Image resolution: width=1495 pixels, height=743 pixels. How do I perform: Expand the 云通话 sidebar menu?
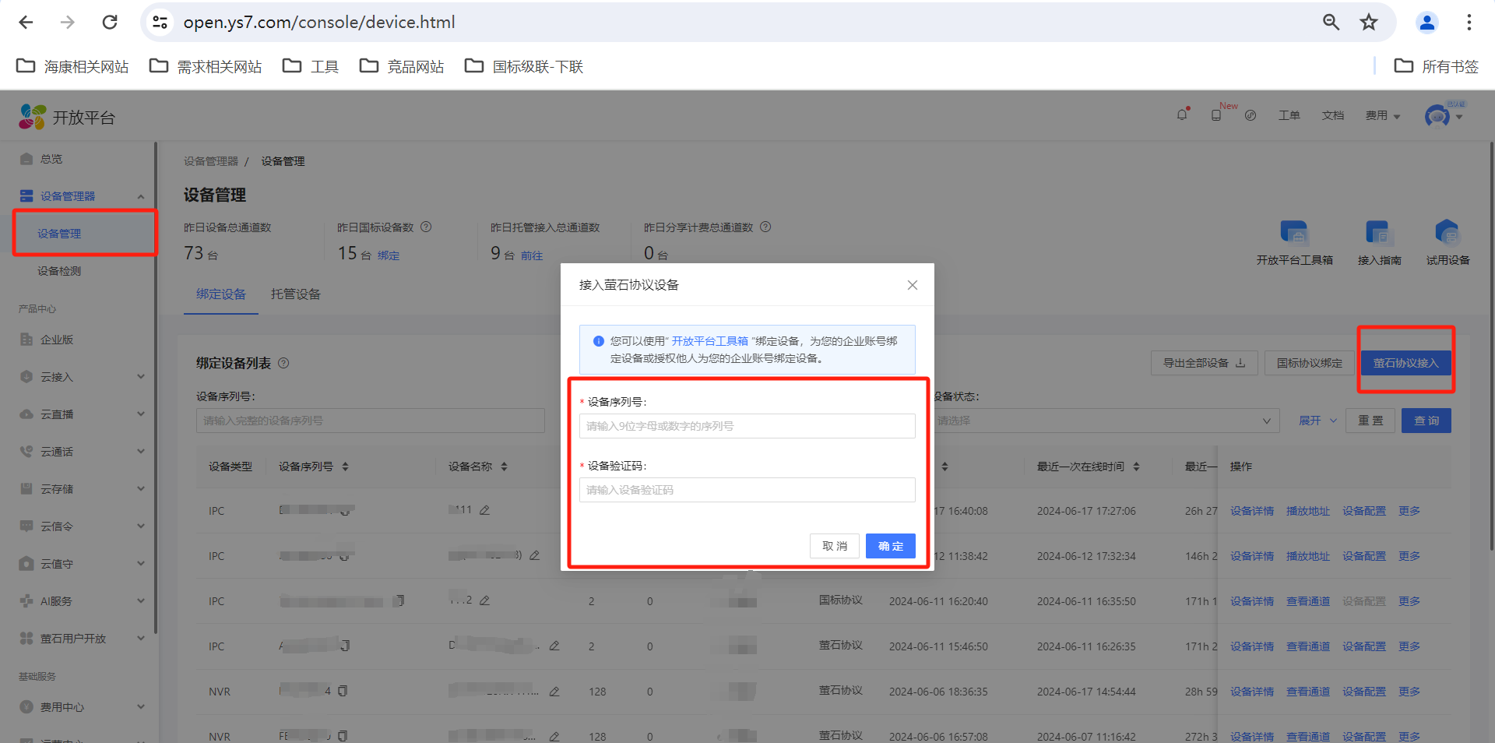(x=141, y=452)
